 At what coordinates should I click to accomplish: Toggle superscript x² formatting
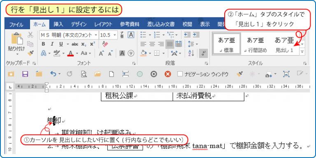(x=93, y=44)
